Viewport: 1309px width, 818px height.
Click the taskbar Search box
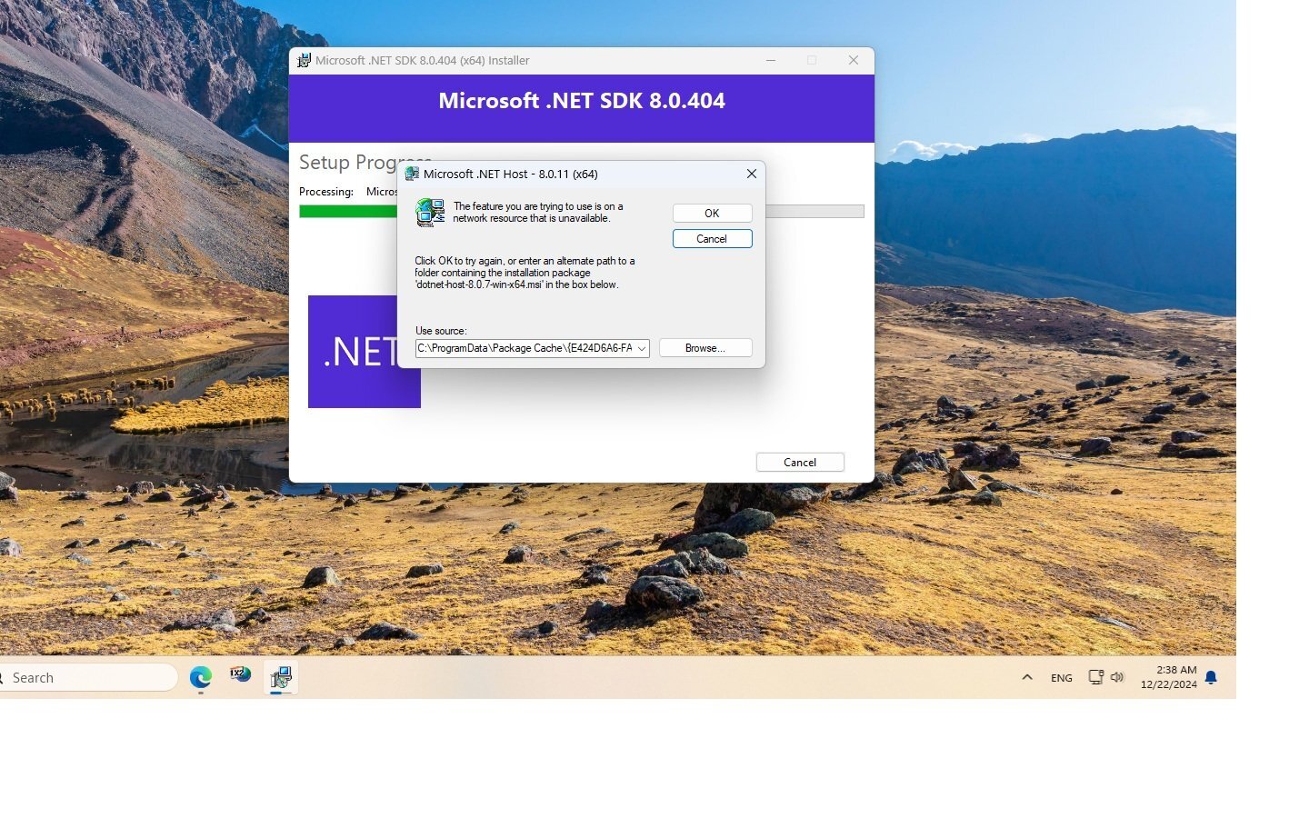88,678
